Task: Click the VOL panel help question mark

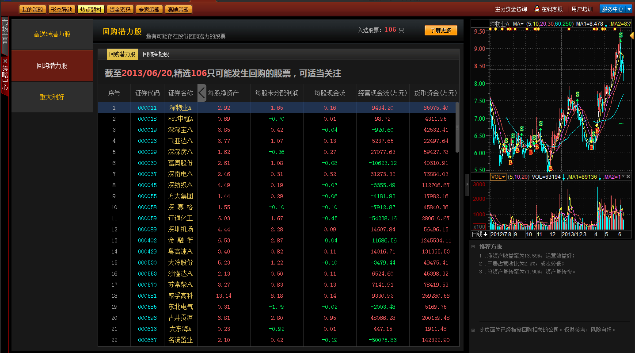Action: [623, 176]
